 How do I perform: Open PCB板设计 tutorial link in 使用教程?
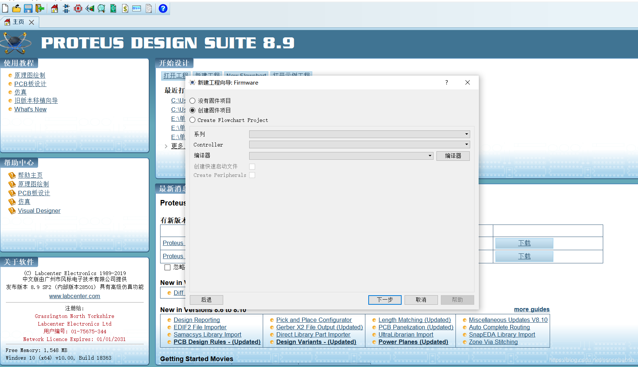[30, 84]
